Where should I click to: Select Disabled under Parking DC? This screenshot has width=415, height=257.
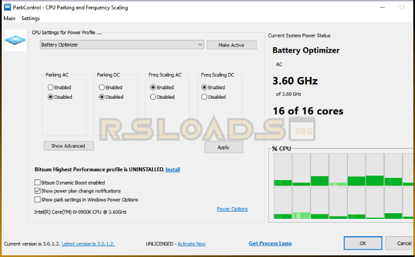point(102,97)
